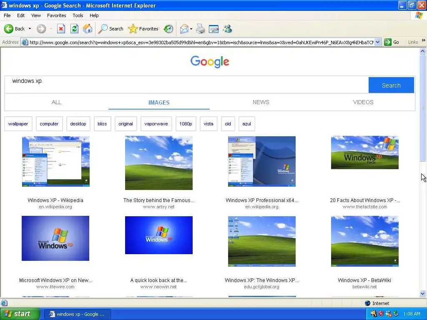Click the vertical scrollbar thumb
Image resolution: width=427 pixels, height=320 pixels.
click(423, 108)
